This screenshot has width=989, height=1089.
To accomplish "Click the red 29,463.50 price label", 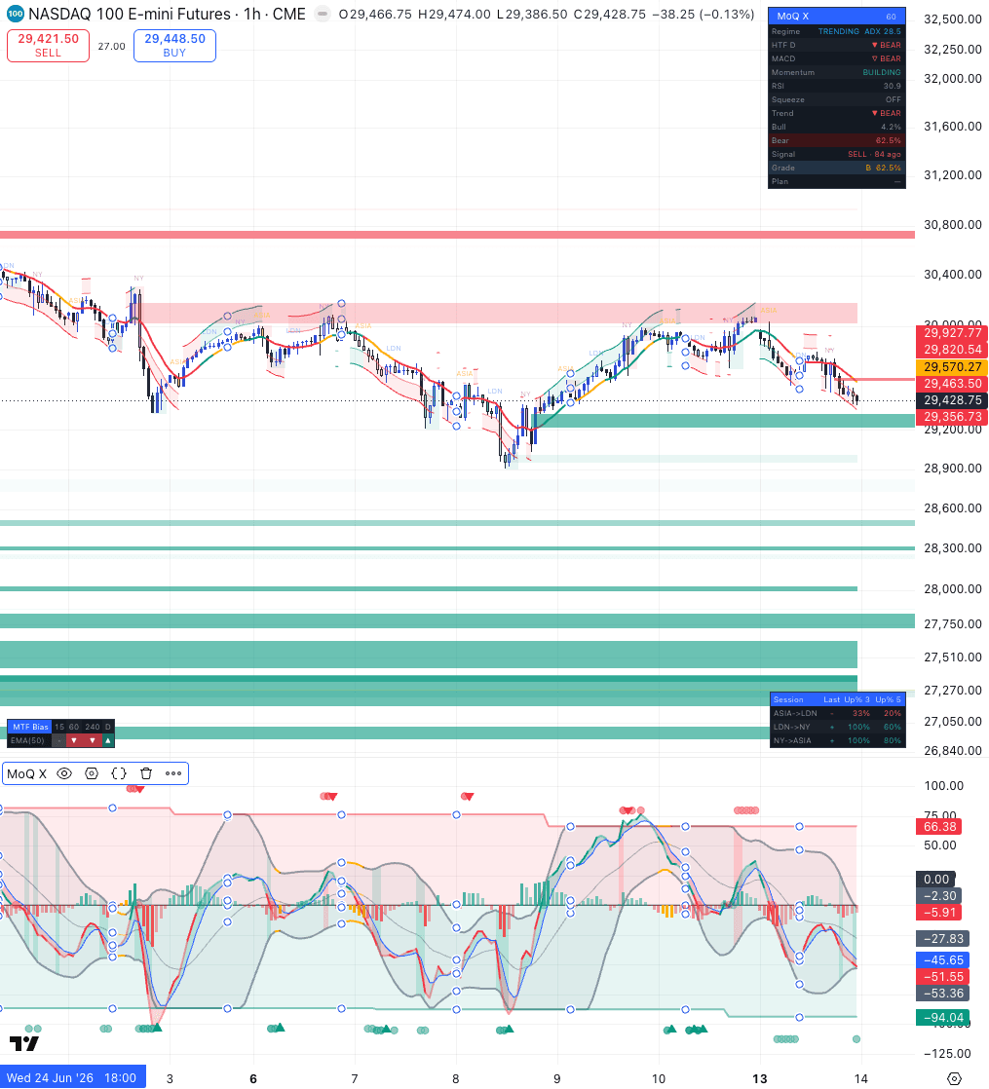I will click(952, 384).
